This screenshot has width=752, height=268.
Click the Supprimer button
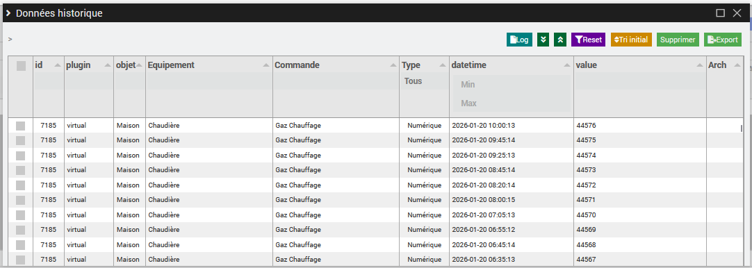point(678,40)
